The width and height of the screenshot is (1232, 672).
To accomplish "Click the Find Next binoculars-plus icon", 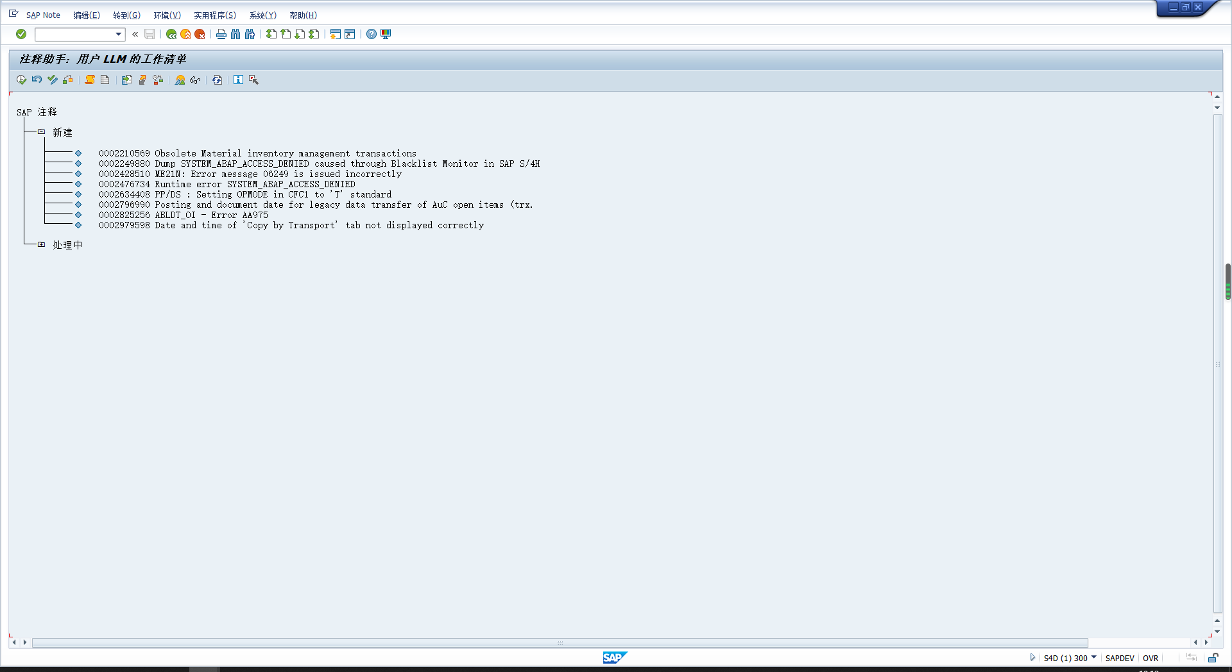I will [x=250, y=34].
